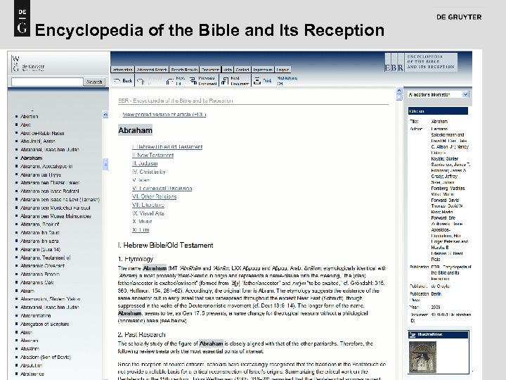This screenshot has height=380, width=506.
Task: Select Abrogation of Scripture entry
Action: pyautogui.click(x=44, y=324)
